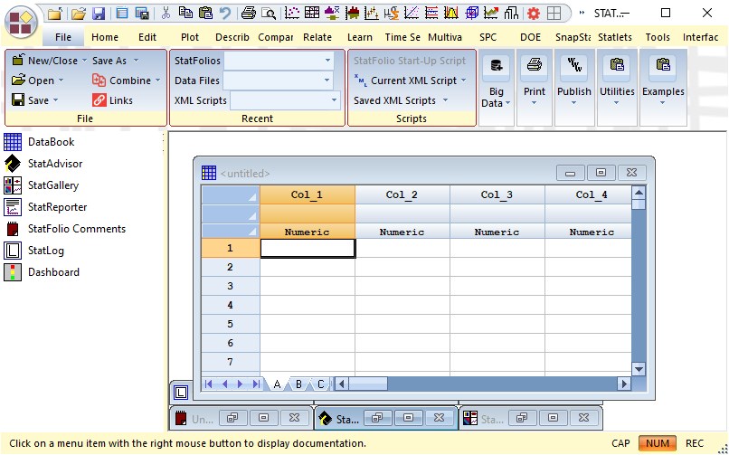Viewport: 729px width, 455px height.
Task: Click the Publish ribbon icon
Action: pos(574,66)
